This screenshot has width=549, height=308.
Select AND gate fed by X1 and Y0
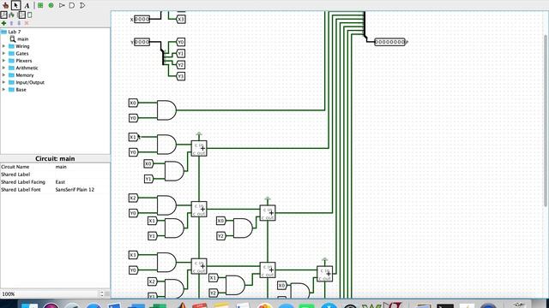tap(166, 145)
